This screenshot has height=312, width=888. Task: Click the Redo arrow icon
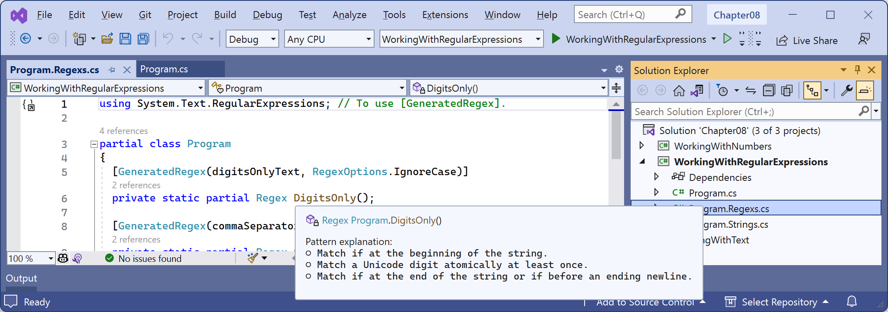(197, 39)
